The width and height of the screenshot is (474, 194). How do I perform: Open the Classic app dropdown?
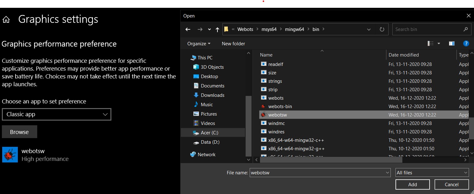57,114
